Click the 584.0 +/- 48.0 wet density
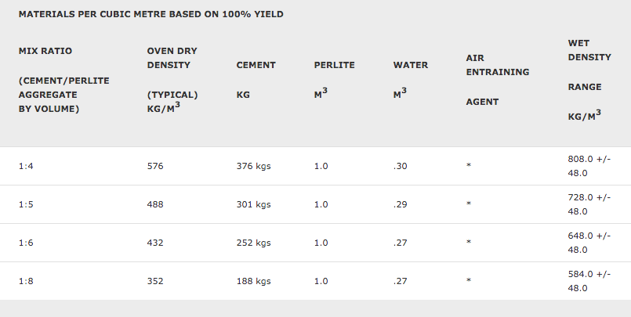The image size is (631, 317). click(x=589, y=281)
